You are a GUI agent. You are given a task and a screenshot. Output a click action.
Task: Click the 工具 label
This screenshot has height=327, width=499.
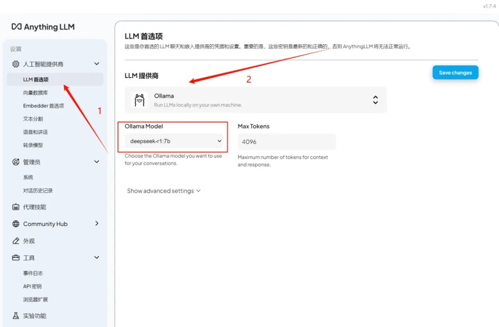(29, 258)
